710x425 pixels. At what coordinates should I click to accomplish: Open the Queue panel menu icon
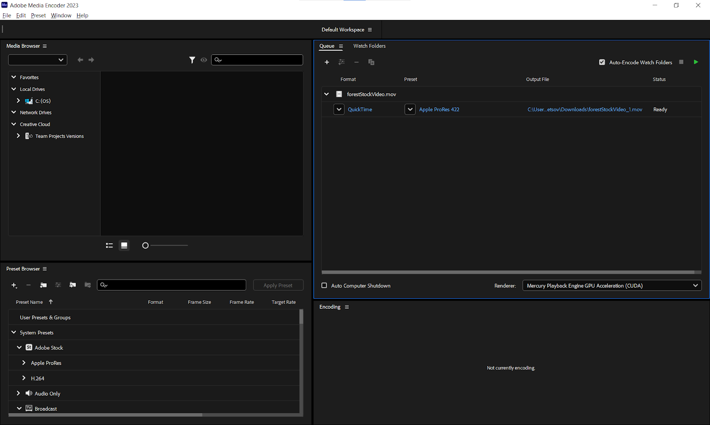(x=341, y=46)
